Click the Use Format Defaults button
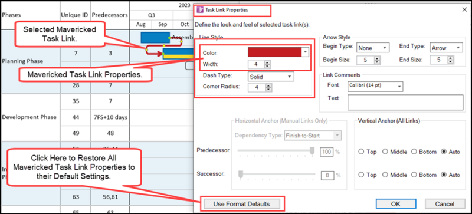 [x=241, y=204]
